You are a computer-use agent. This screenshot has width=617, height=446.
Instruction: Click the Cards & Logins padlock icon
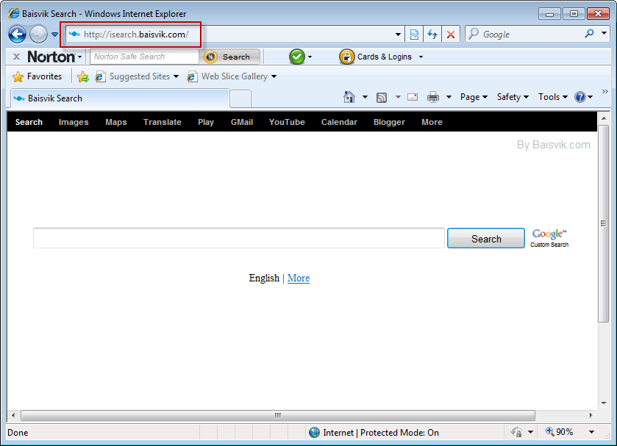346,57
